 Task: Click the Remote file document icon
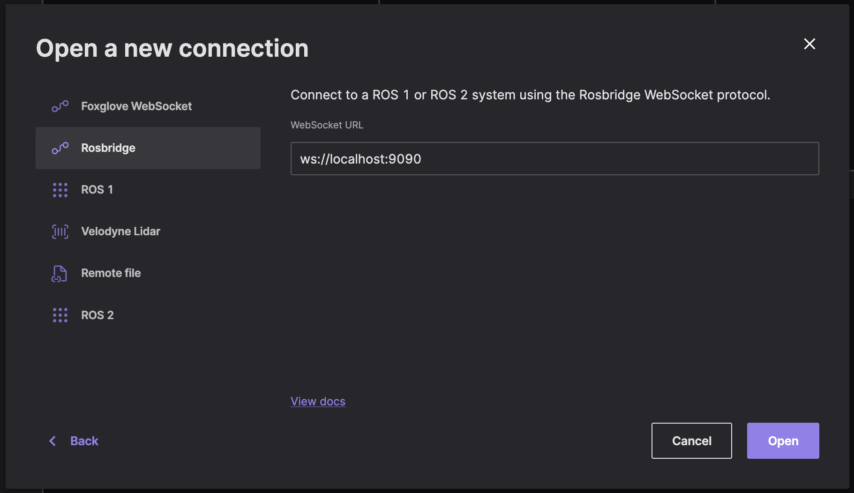click(60, 273)
